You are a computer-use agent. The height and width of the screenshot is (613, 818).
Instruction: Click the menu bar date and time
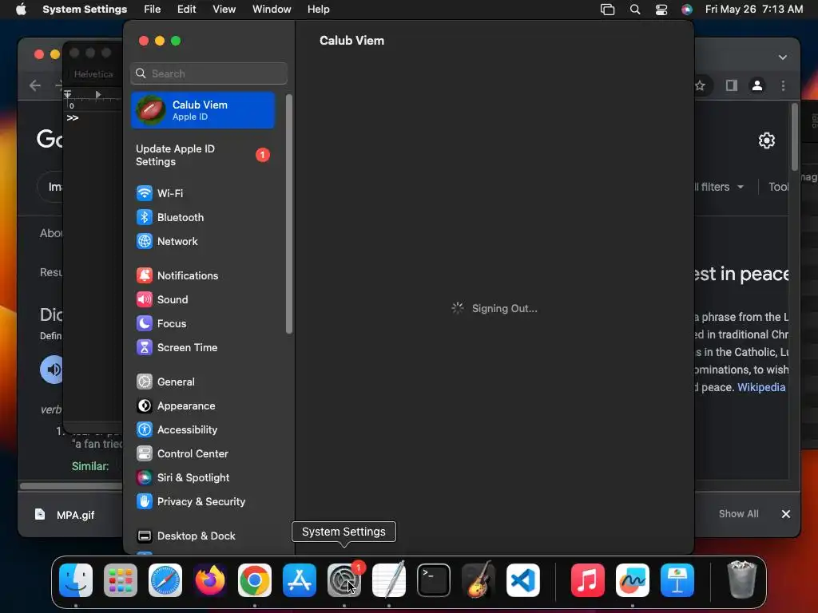(754, 9)
